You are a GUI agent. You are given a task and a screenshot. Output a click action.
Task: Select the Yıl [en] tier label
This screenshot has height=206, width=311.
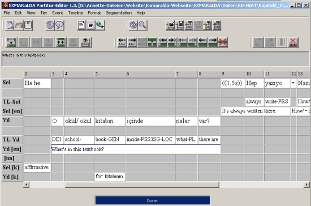click(12, 149)
